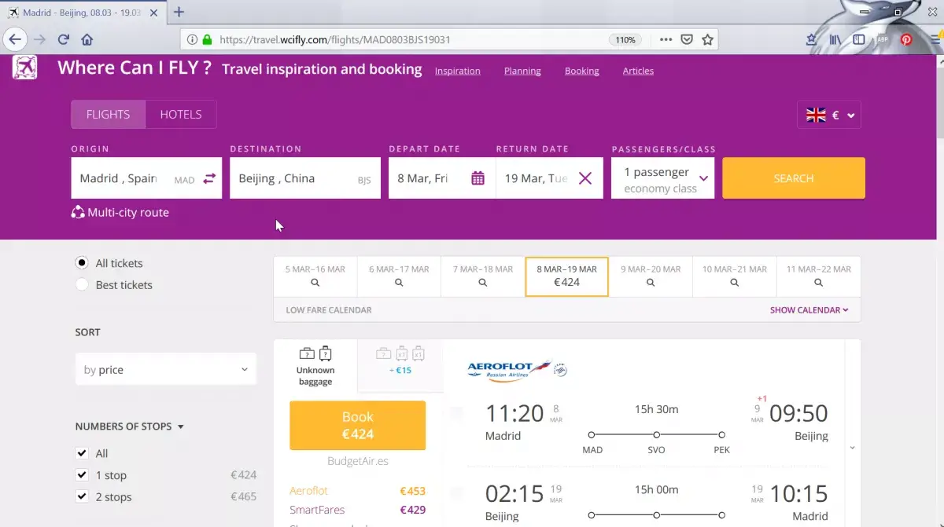Image resolution: width=944 pixels, height=527 pixels.
Task: Select the Madrid - Beijing browser tab
Action: (83, 12)
